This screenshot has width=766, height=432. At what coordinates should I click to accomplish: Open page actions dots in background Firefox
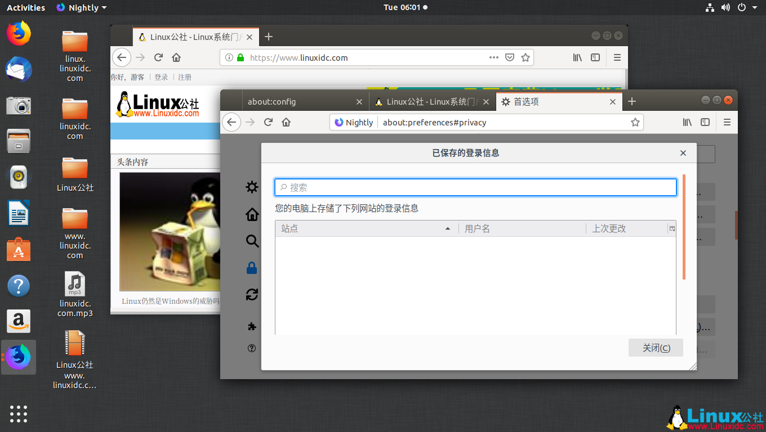(494, 57)
